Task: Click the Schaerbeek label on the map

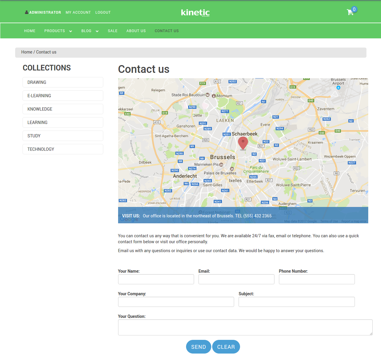Action: (x=245, y=134)
